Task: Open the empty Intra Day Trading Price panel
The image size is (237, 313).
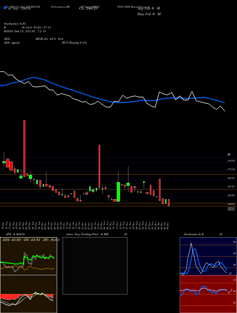Action: 95,266
